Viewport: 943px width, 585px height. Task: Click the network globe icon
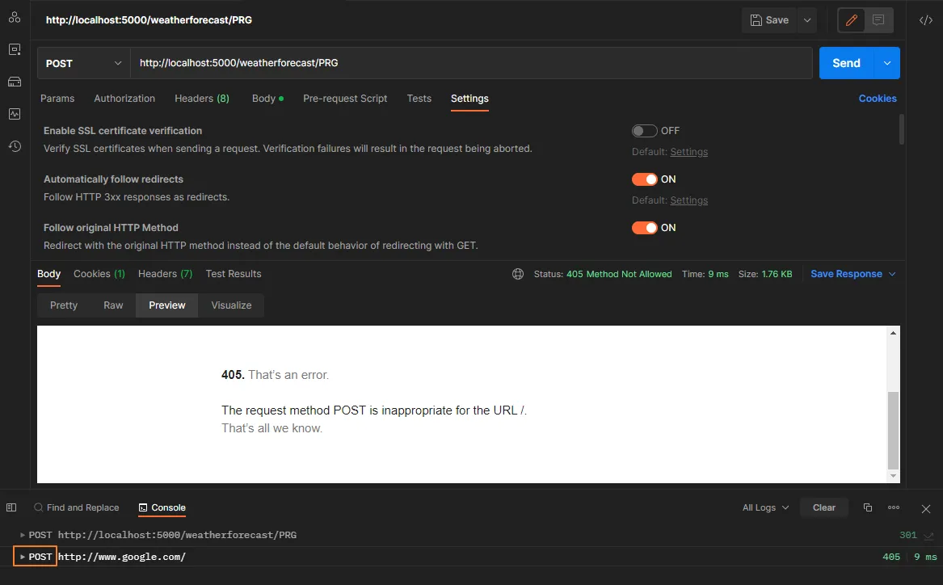tap(518, 274)
